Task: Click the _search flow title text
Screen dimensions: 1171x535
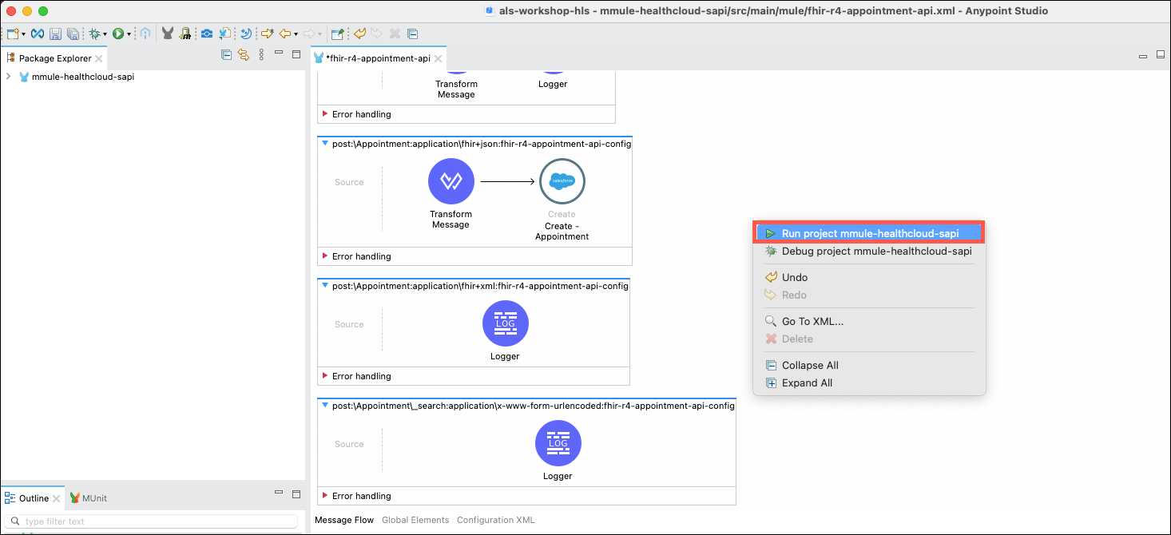Action: 534,405
